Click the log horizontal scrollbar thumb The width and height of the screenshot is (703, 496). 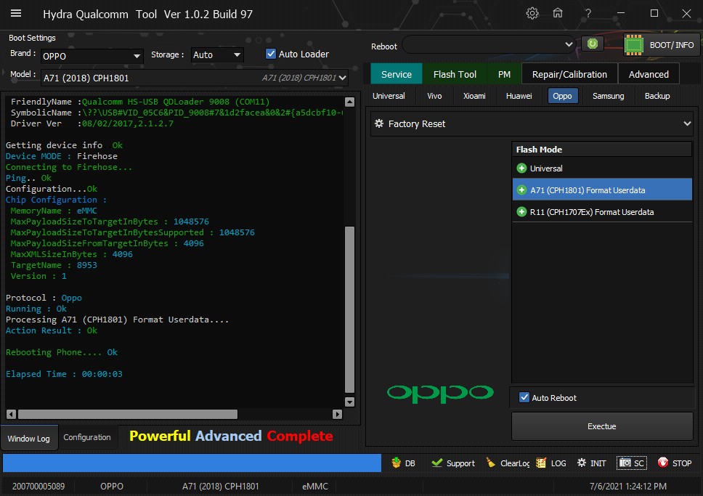click(128, 414)
